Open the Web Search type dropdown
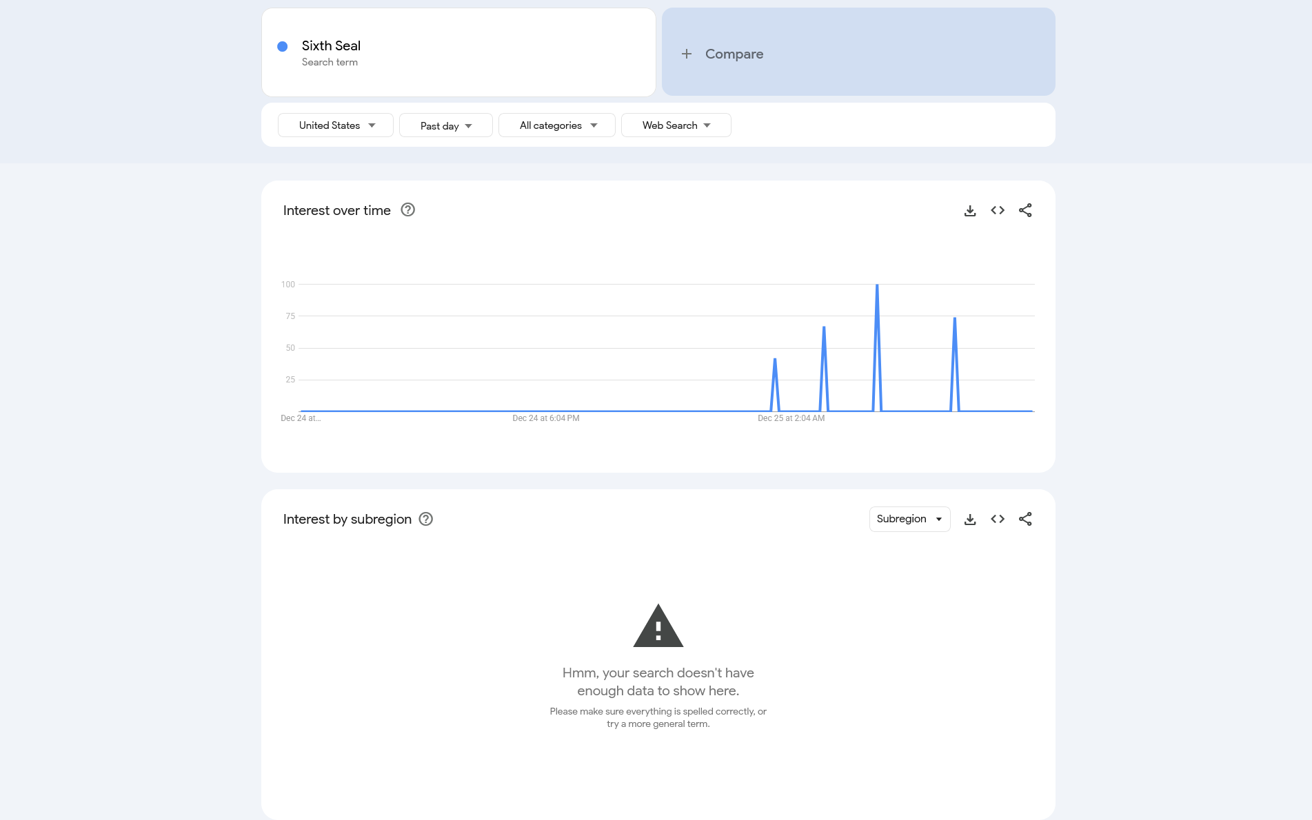Viewport: 1312px width, 820px height. pos(676,125)
